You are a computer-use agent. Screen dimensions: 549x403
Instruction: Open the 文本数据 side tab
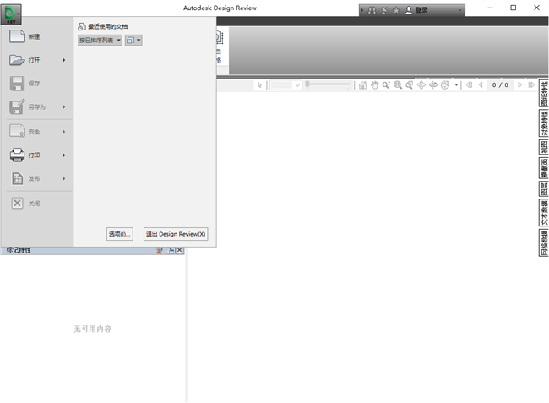coord(544,213)
